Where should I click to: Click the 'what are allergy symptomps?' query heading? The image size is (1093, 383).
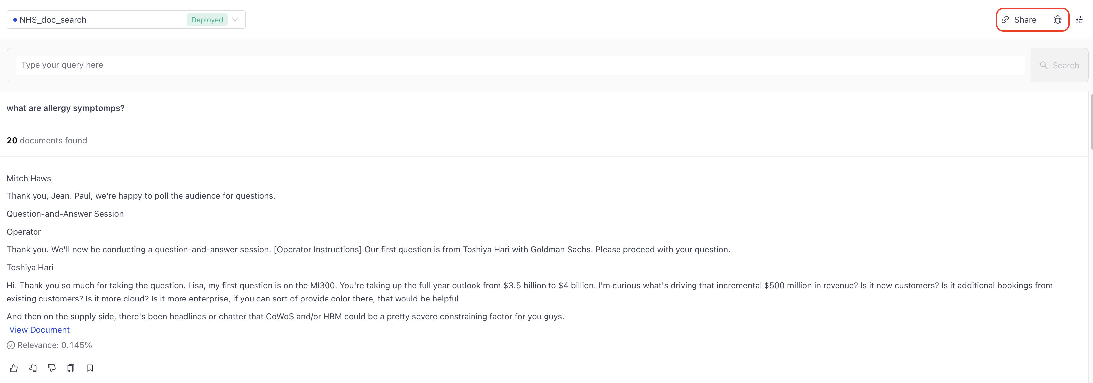coord(66,108)
